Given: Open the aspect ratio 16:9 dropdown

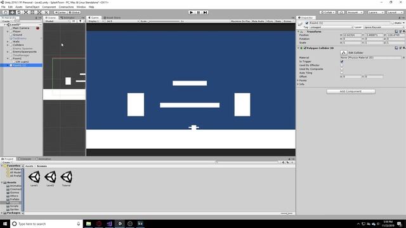Looking at the screenshot, I should point(122,21).
